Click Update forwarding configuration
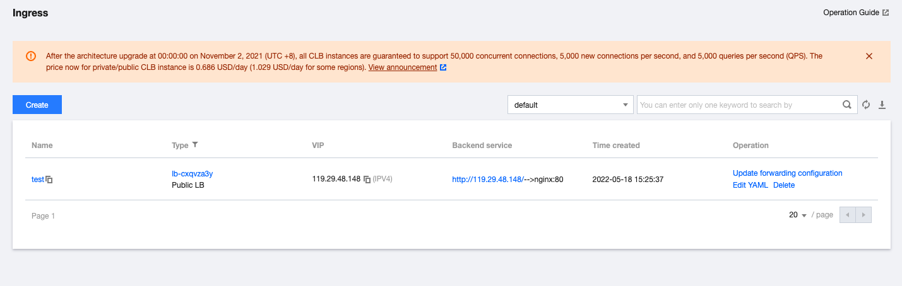Screen dimensions: 902x286 point(787,173)
